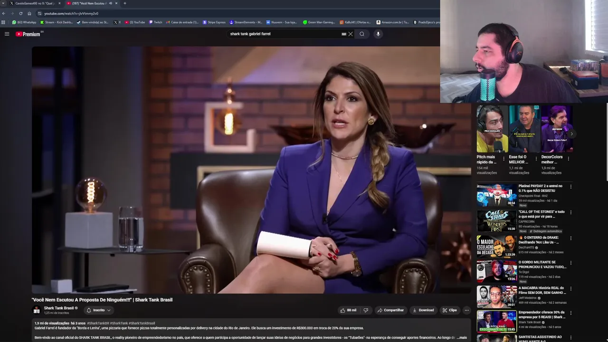Open the Twitch bookmark

coord(155,22)
